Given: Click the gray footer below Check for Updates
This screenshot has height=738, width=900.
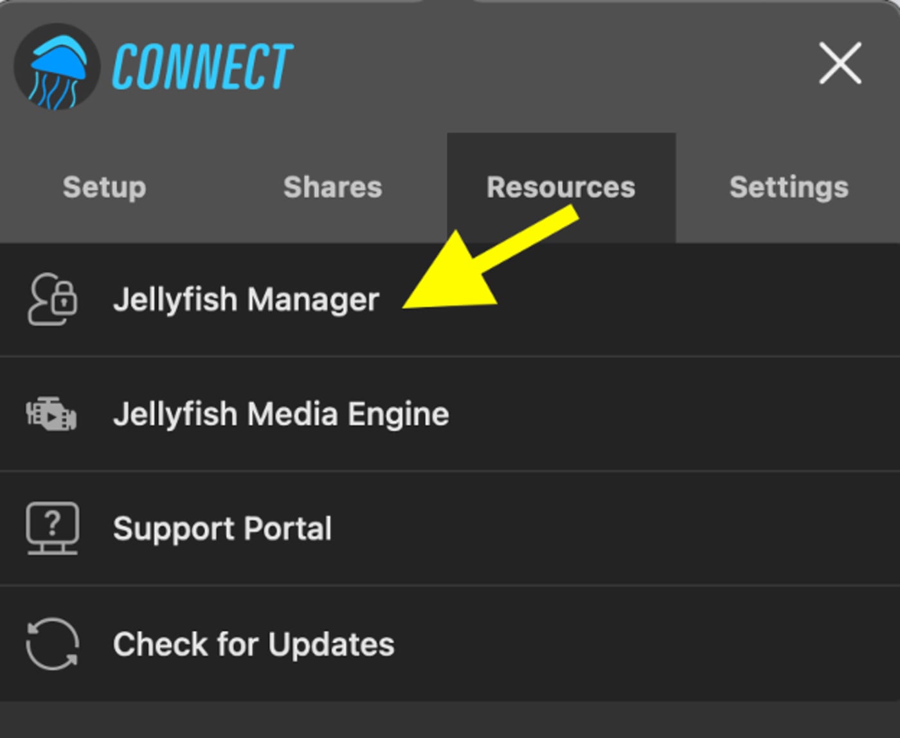Looking at the screenshot, I should tap(450, 719).
